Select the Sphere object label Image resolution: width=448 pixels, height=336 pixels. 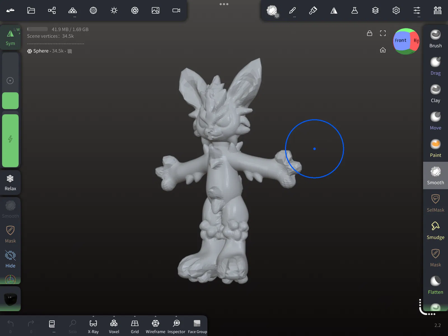click(x=41, y=51)
